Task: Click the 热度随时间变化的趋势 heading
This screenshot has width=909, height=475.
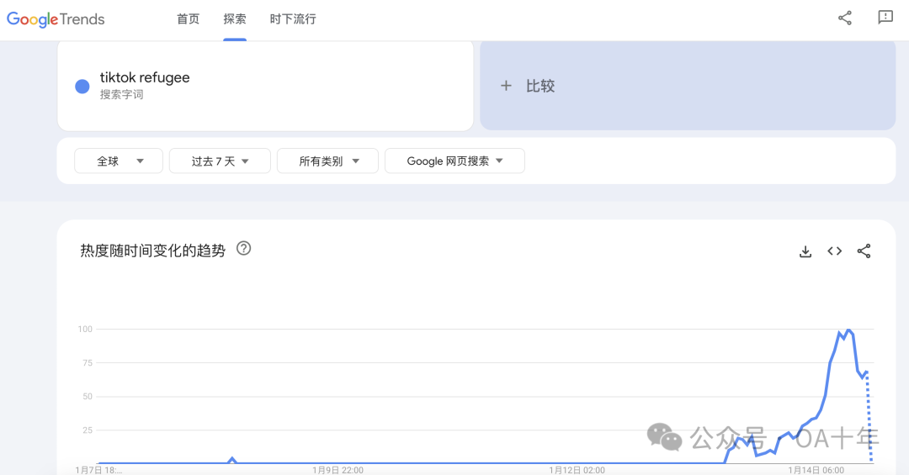Action: (152, 251)
